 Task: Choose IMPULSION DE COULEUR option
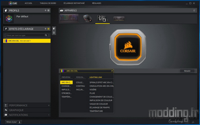(101, 100)
